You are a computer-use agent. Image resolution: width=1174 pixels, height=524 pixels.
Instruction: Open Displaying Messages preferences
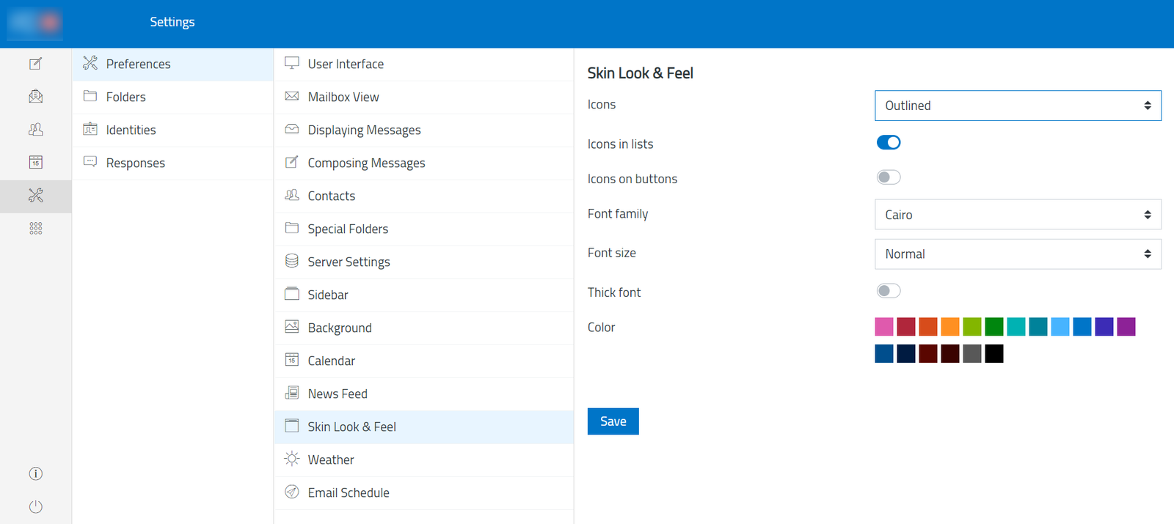[423, 130]
